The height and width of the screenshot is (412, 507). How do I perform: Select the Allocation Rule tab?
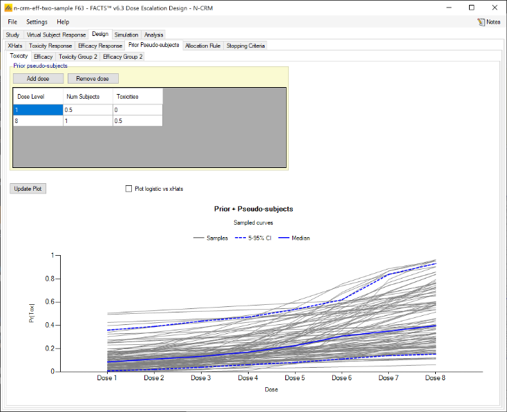202,46
